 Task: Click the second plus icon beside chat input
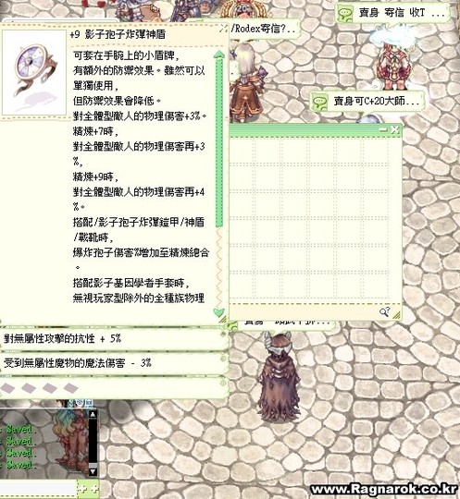click(x=94, y=489)
